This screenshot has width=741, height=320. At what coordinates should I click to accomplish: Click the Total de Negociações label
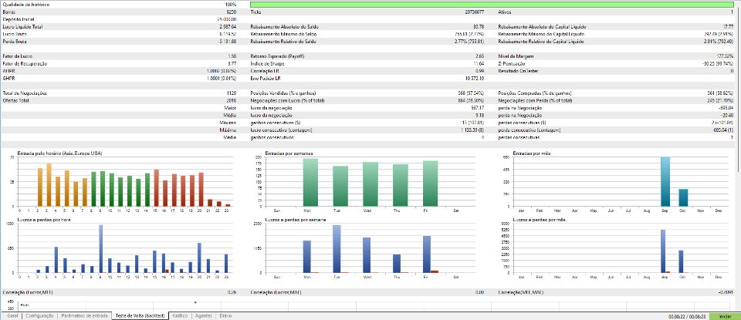24,93
